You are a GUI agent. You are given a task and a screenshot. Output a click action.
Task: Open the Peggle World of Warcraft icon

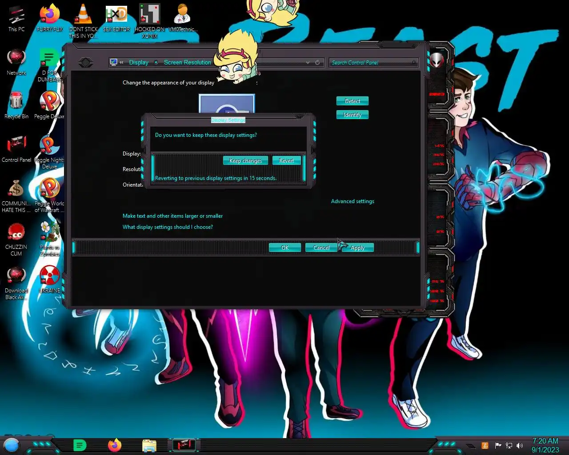point(49,196)
